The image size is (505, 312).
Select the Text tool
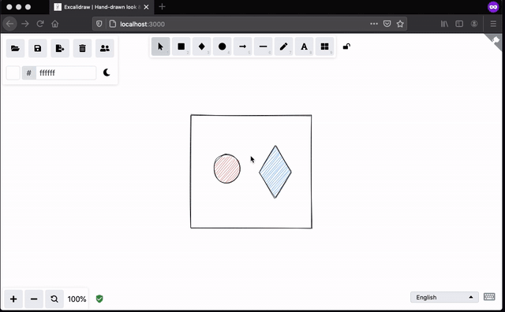coord(304,46)
